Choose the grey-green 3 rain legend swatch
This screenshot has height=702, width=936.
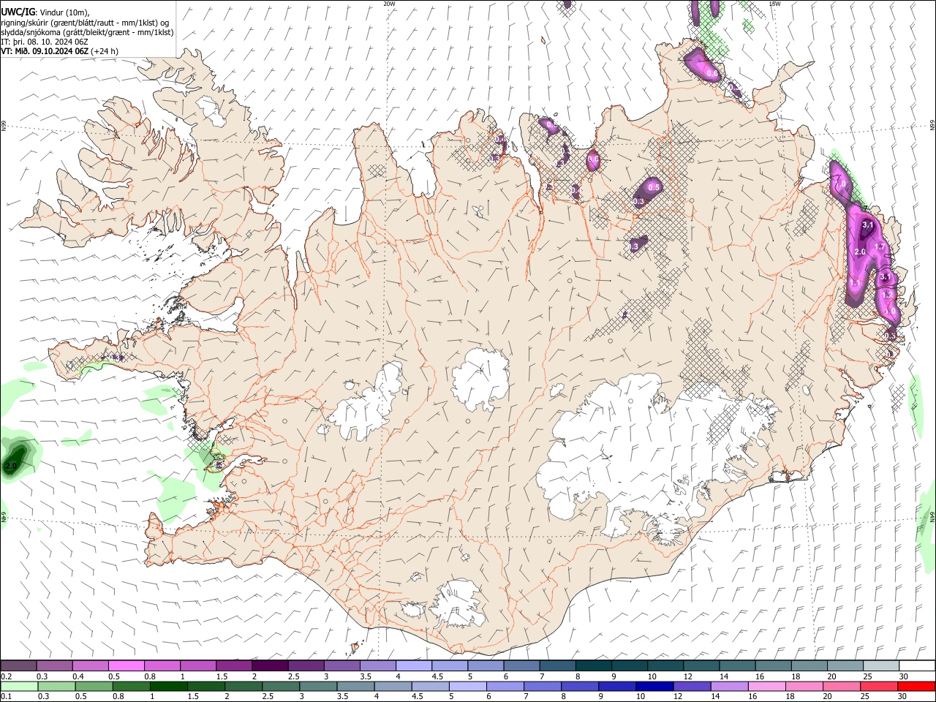[x=318, y=687]
